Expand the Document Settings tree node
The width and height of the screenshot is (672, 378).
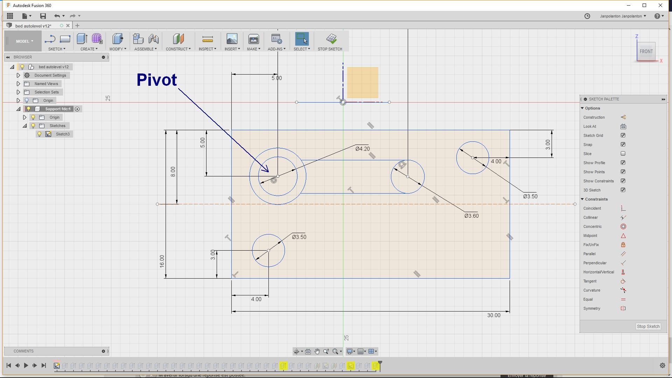18,75
